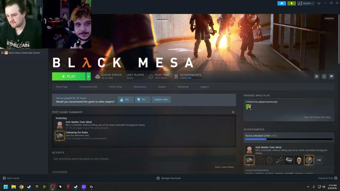Screen dimensions: 340x191
Task: Open the Store Page tab
Action: tap(62, 87)
